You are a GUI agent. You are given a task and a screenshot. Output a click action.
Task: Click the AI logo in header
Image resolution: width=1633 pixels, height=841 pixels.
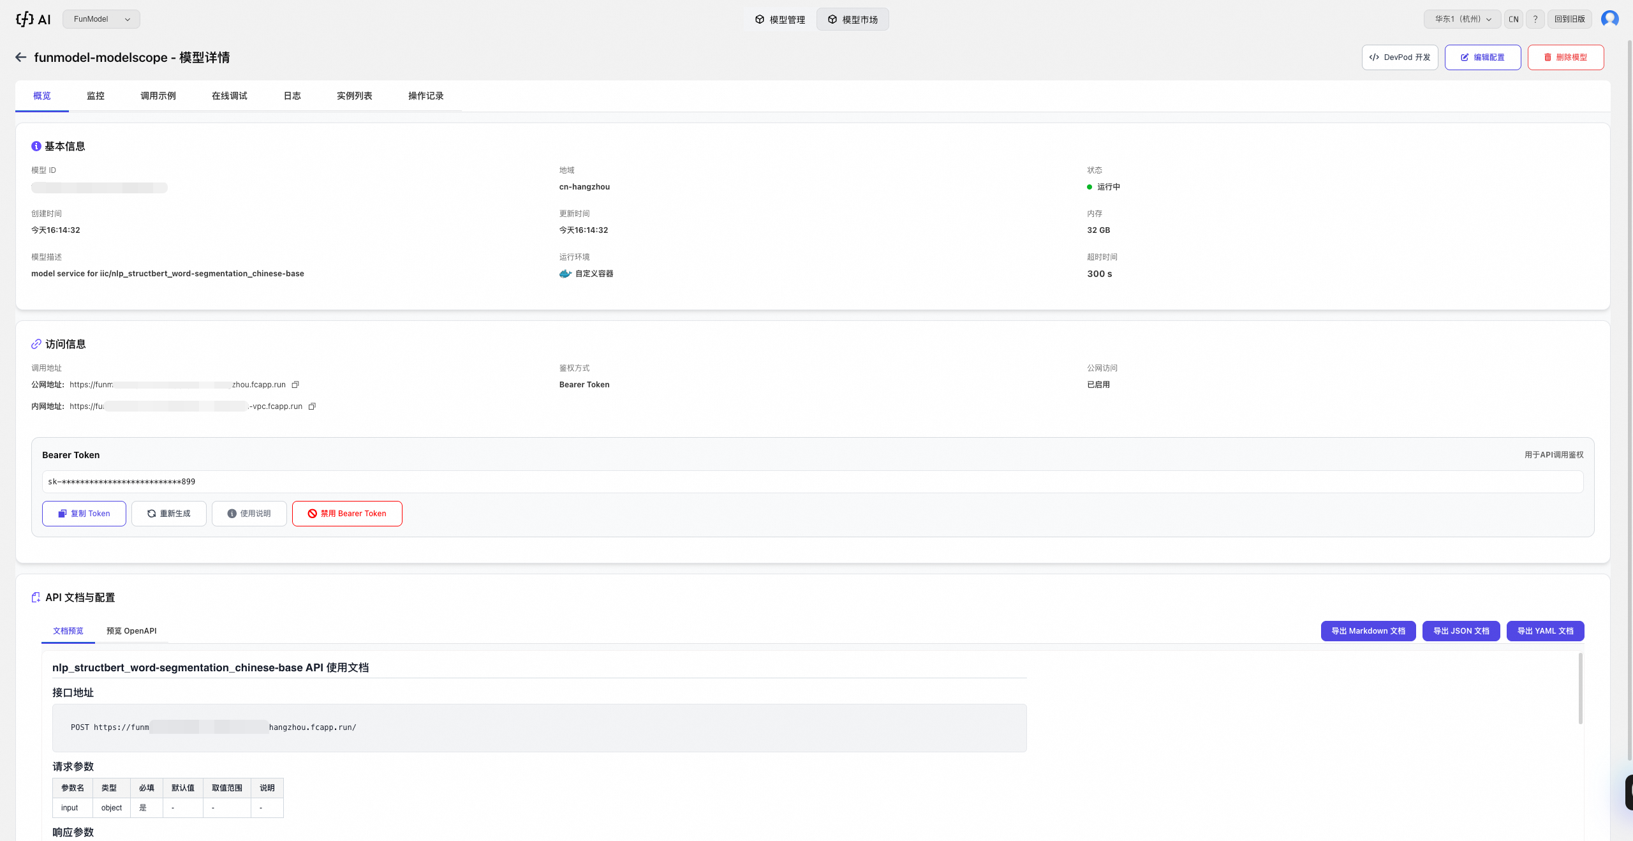point(33,19)
